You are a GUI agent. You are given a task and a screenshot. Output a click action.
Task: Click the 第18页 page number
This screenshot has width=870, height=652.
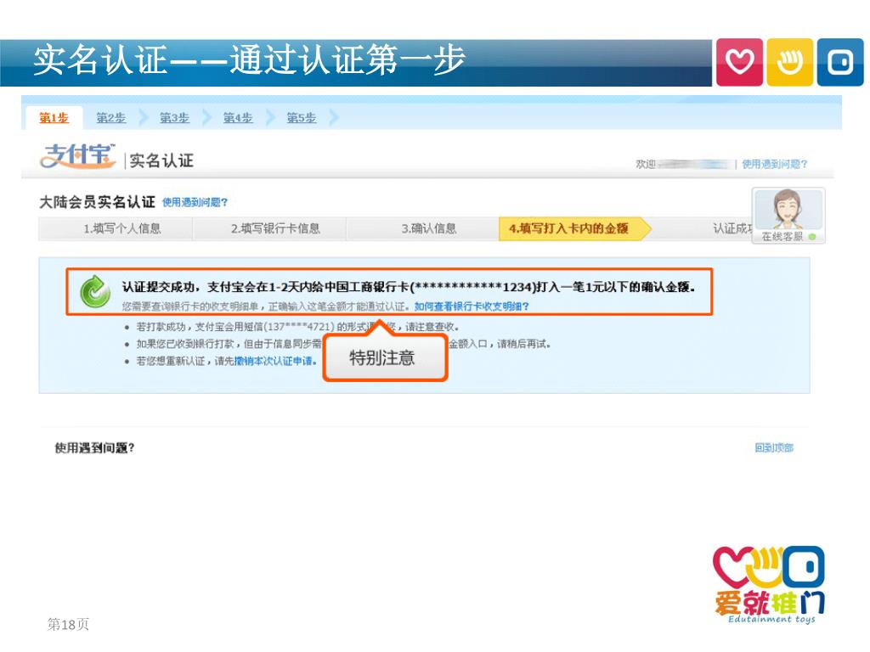point(68,624)
